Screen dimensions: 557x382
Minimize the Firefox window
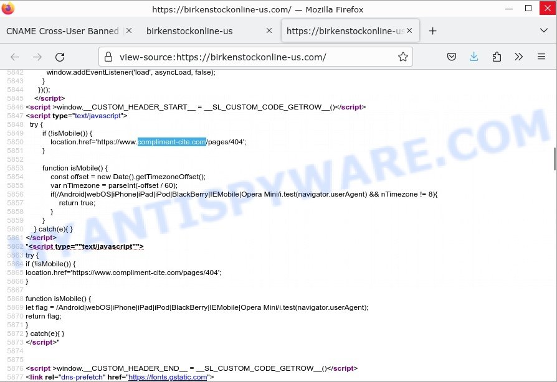coord(508,9)
